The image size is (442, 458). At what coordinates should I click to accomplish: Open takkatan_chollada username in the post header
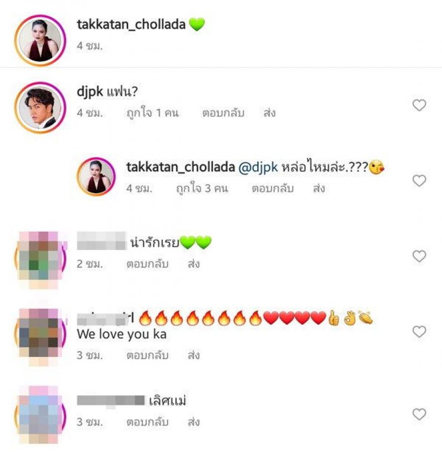coord(131,24)
